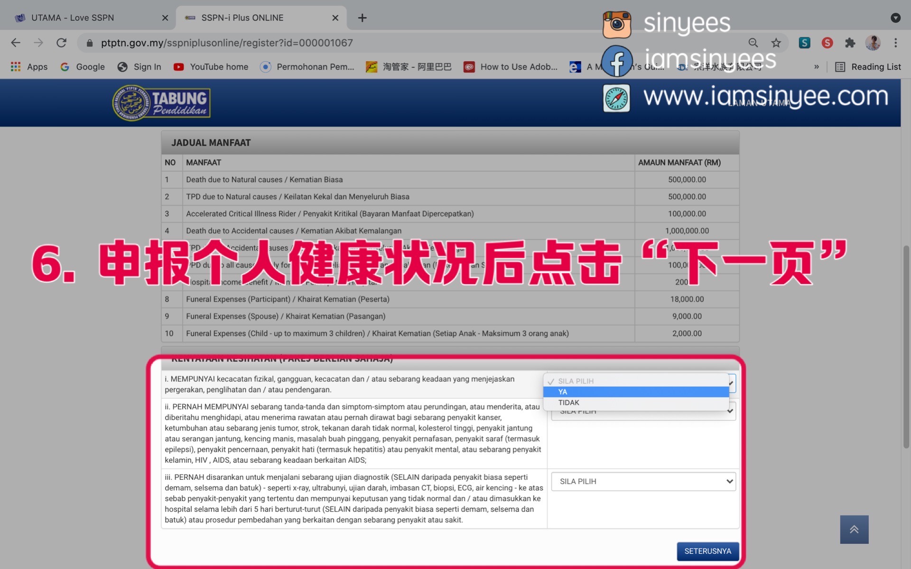The height and width of the screenshot is (569, 911).
Task: View site security lock info
Action: (x=89, y=43)
